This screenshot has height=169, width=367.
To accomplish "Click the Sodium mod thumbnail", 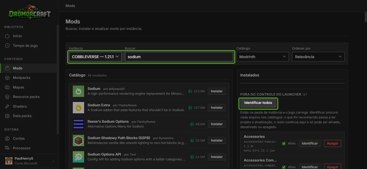I will click(78, 91).
